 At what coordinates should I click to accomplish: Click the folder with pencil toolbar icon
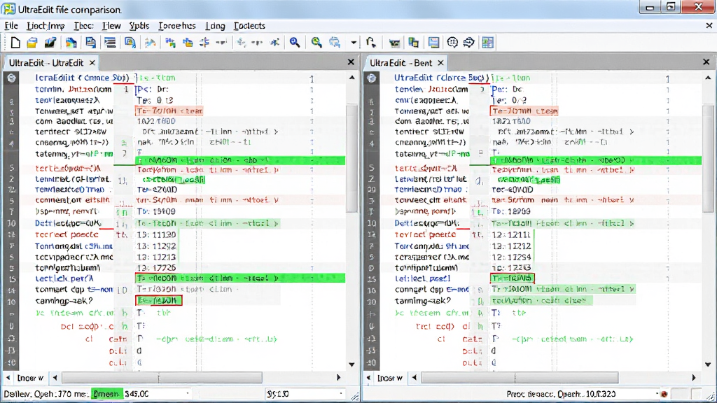50,43
